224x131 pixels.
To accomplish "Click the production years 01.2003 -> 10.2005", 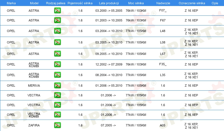I will [109, 20].
